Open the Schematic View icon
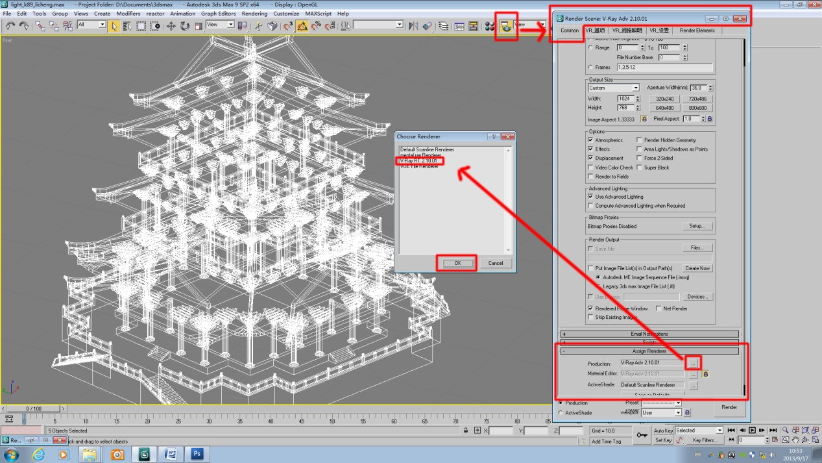This screenshot has height=463, width=822. click(x=473, y=26)
